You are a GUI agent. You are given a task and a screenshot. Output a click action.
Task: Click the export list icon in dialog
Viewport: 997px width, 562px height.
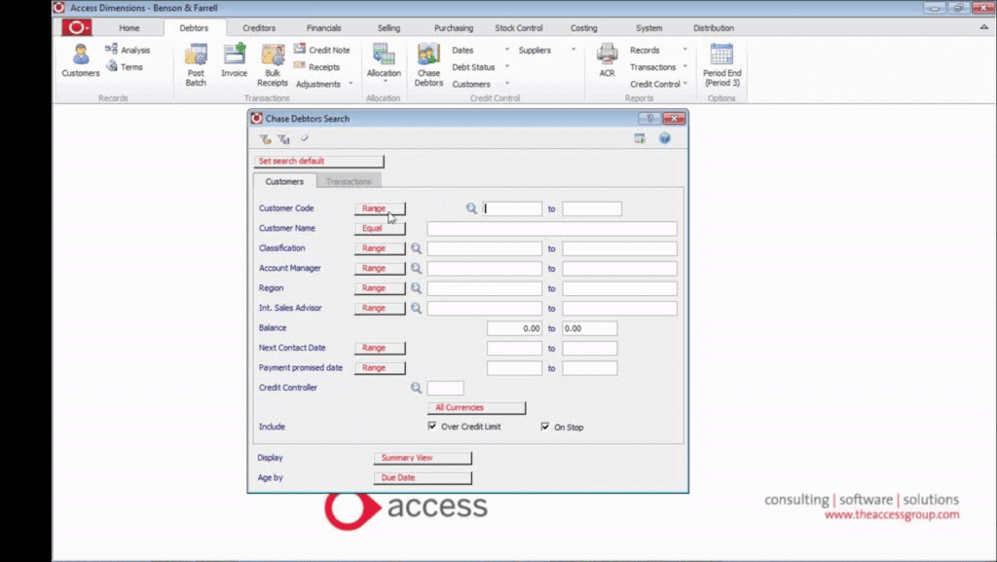coord(640,138)
